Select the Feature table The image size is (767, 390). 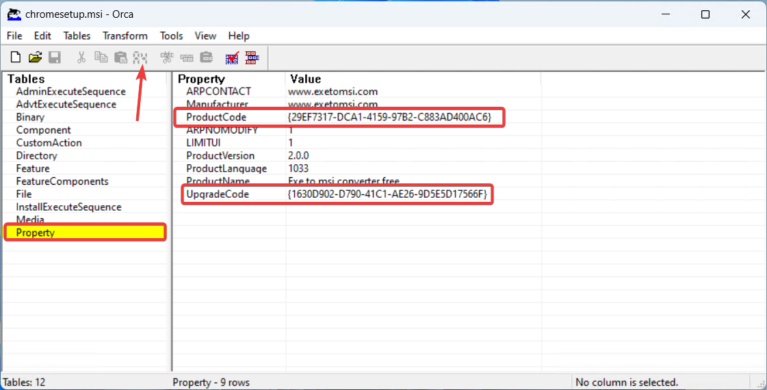tap(32, 168)
